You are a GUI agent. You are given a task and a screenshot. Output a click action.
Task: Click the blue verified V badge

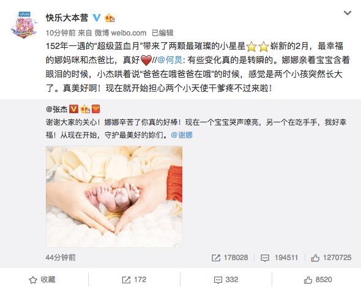[x=97, y=18]
